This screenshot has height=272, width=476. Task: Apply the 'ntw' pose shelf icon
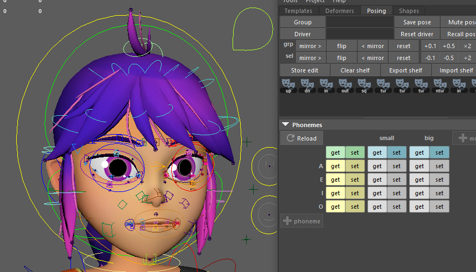pyautogui.click(x=440, y=86)
